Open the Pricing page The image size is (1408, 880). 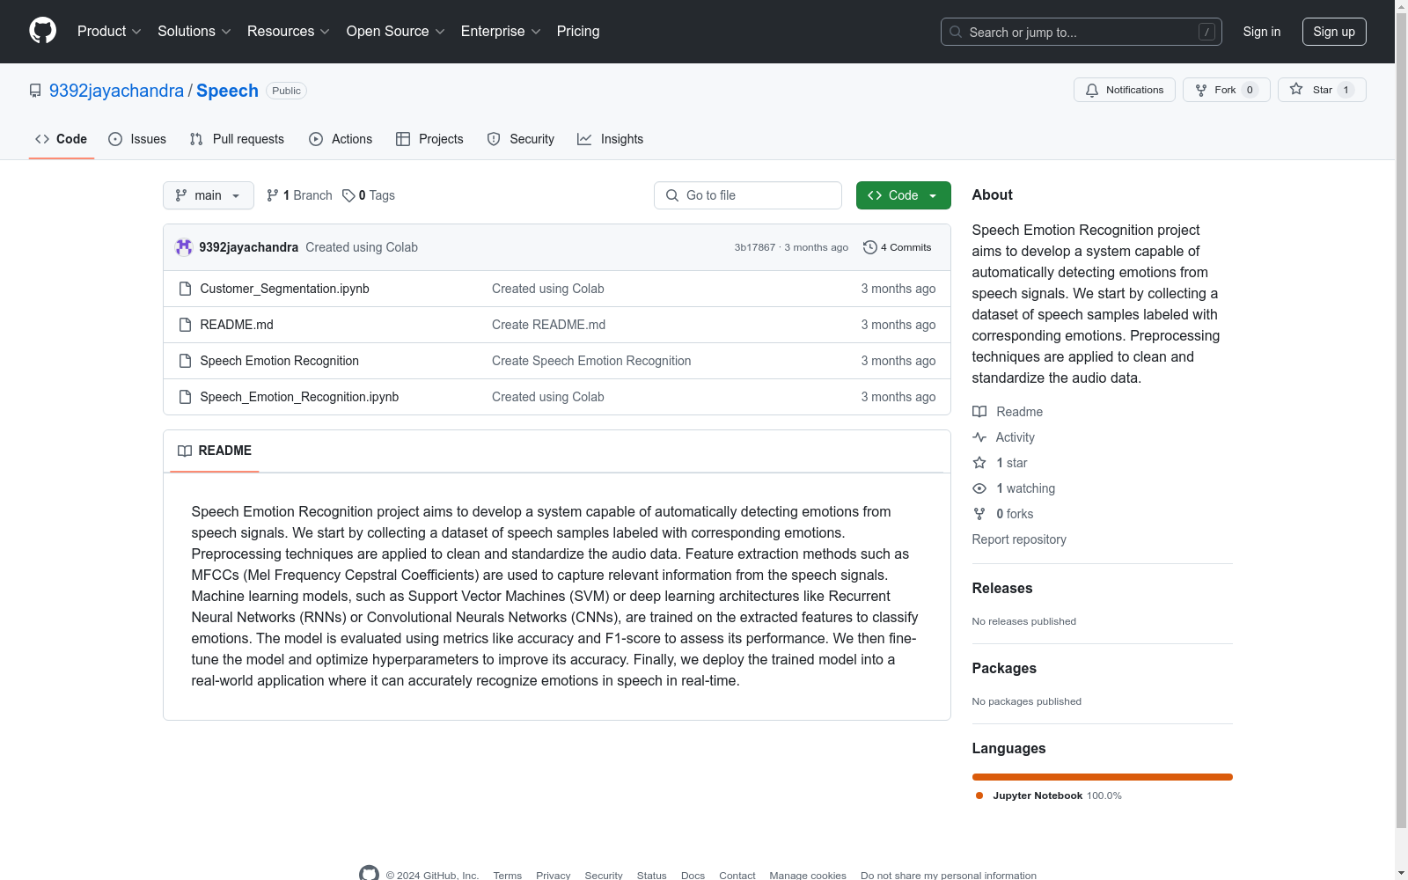[x=578, y=32]
